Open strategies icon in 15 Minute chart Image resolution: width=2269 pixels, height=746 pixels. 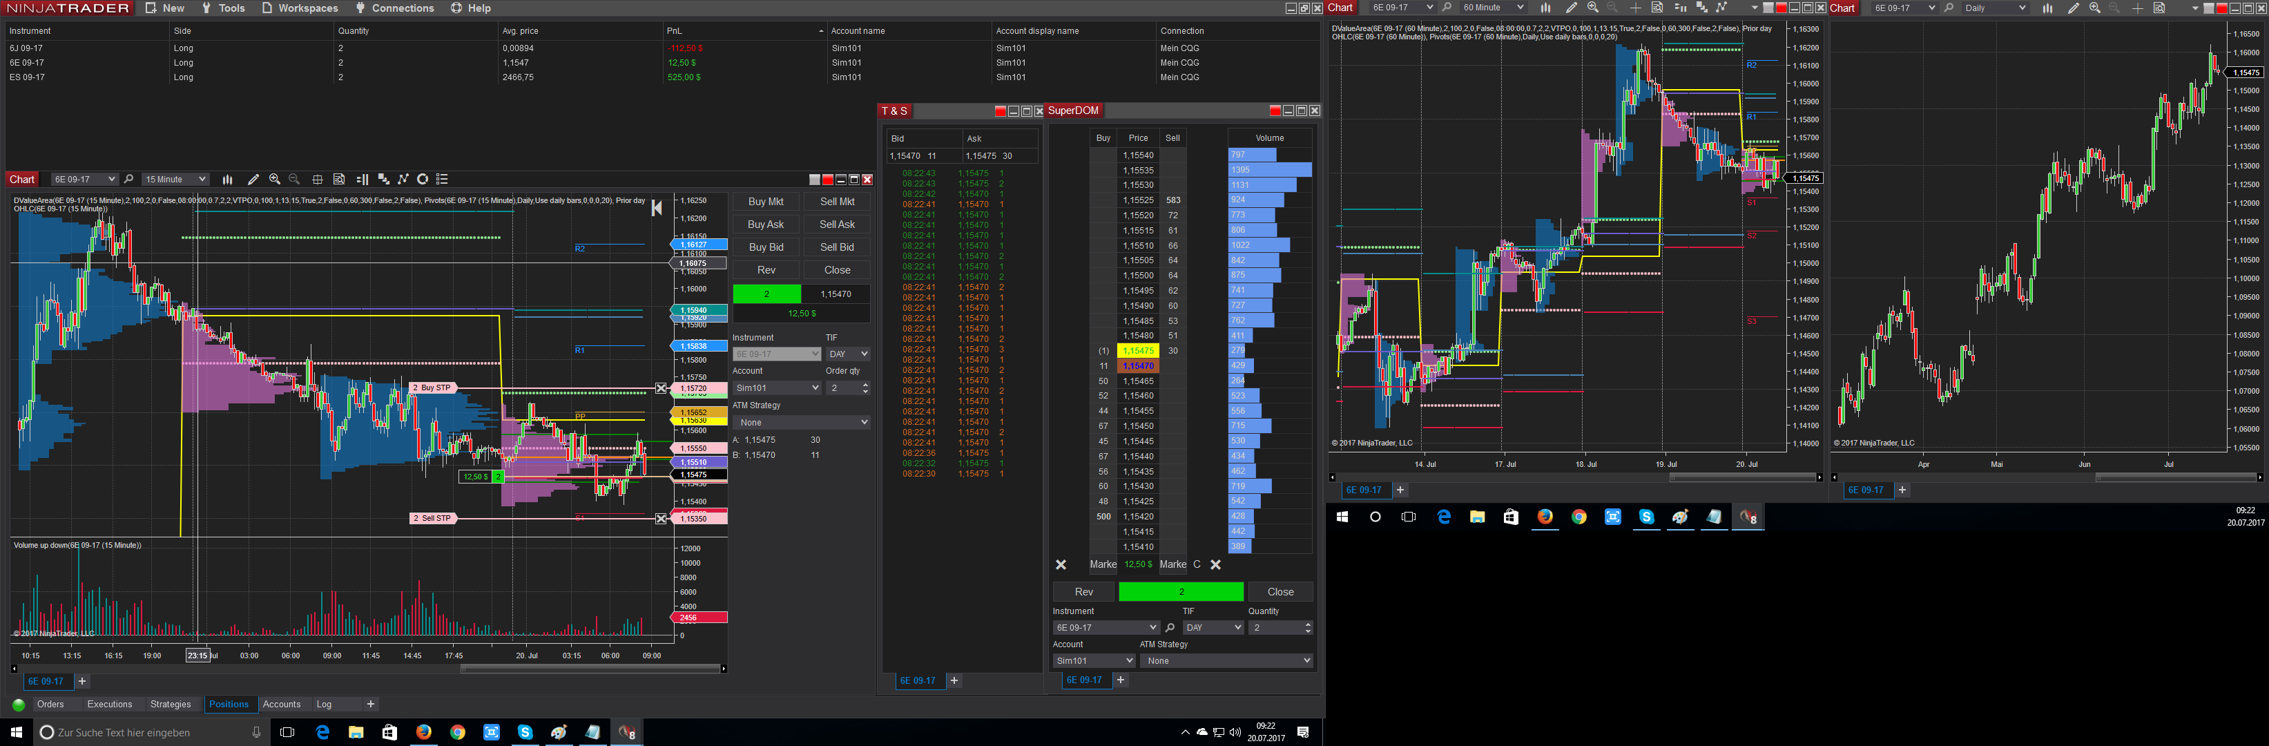pyautogui.click(x=403, y=180)
